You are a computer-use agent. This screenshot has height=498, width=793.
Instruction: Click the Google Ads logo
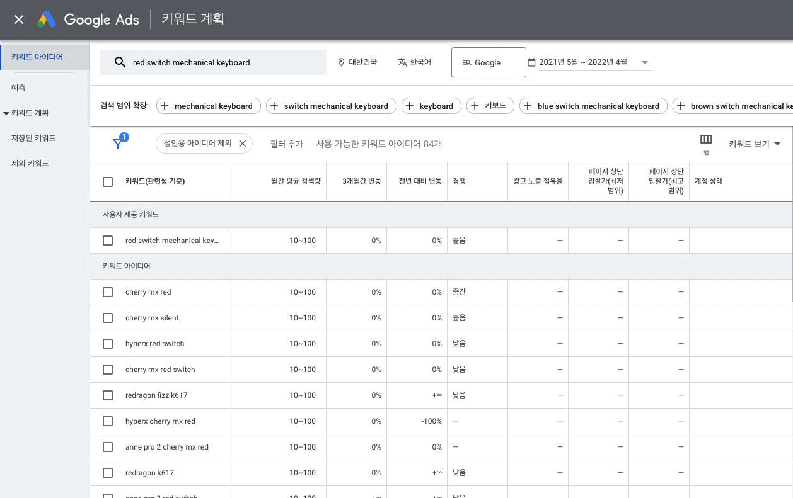click(88, 20)
